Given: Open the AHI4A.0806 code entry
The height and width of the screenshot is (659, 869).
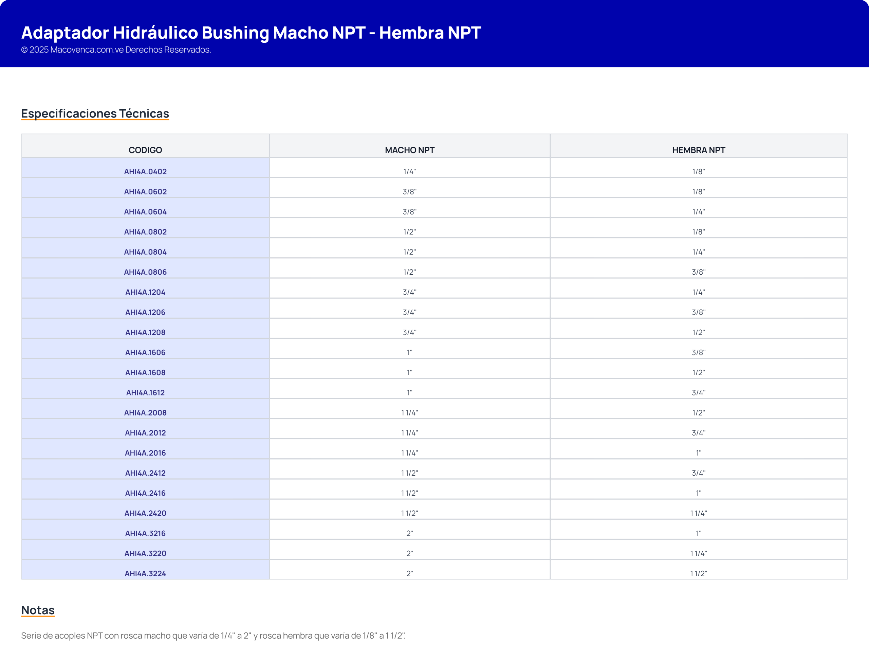Looking at the screenshot, I should [145, 272].
